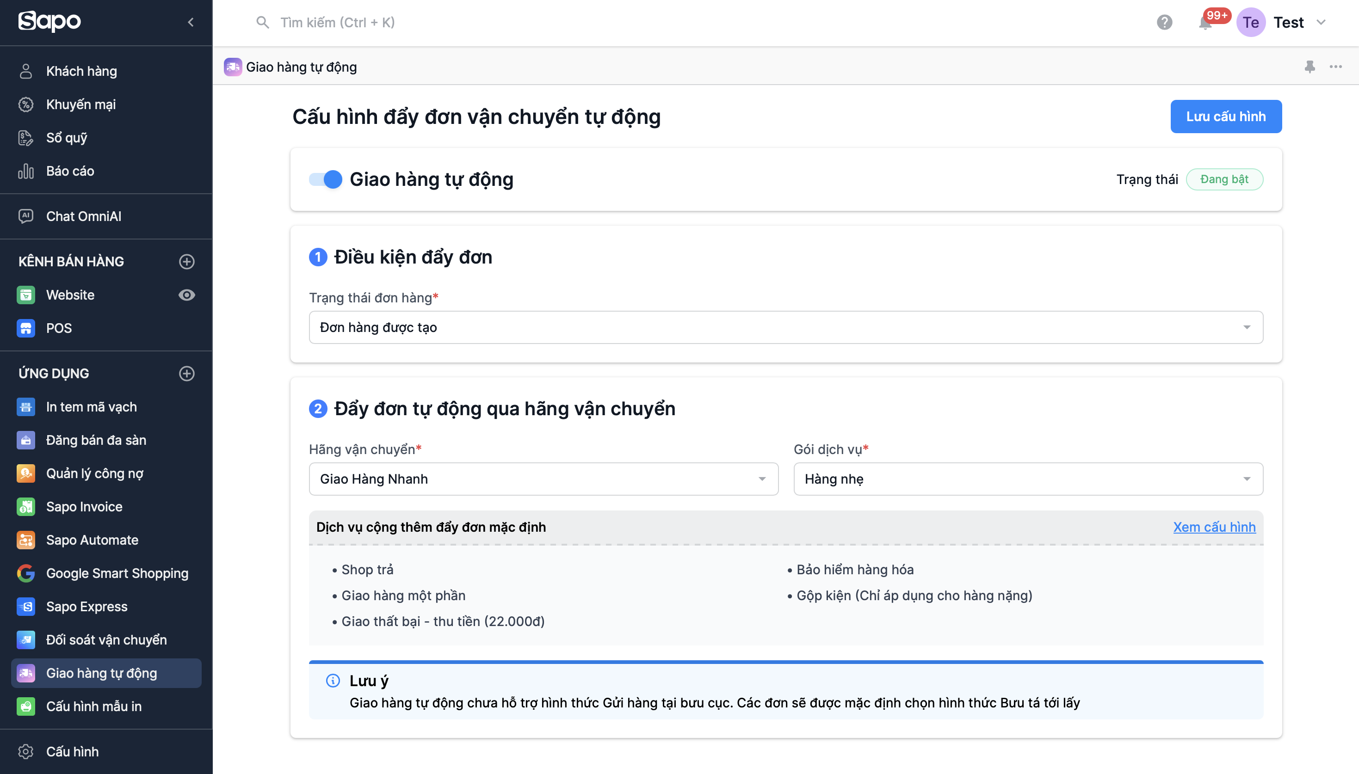1359x774 pixels.
Task: Click the Lưu cấu hình button
Action: tap(1225, 117)
